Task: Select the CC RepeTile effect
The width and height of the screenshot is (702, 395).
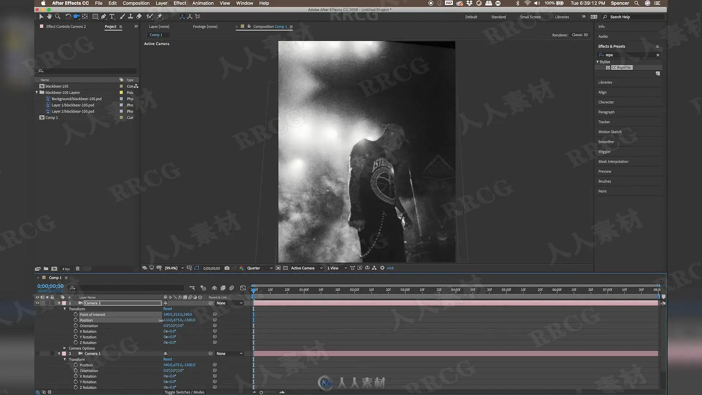Action: click(621, 68)
